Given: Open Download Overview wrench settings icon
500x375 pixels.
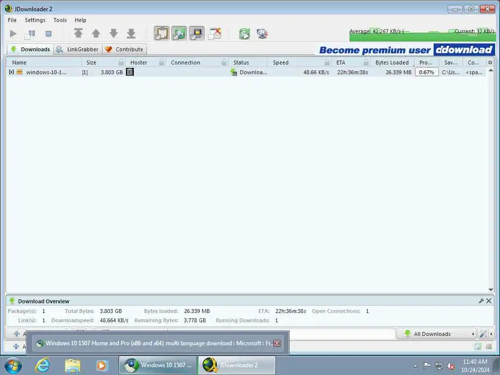Looking at the screenshot, I should (x=481, y=301).
